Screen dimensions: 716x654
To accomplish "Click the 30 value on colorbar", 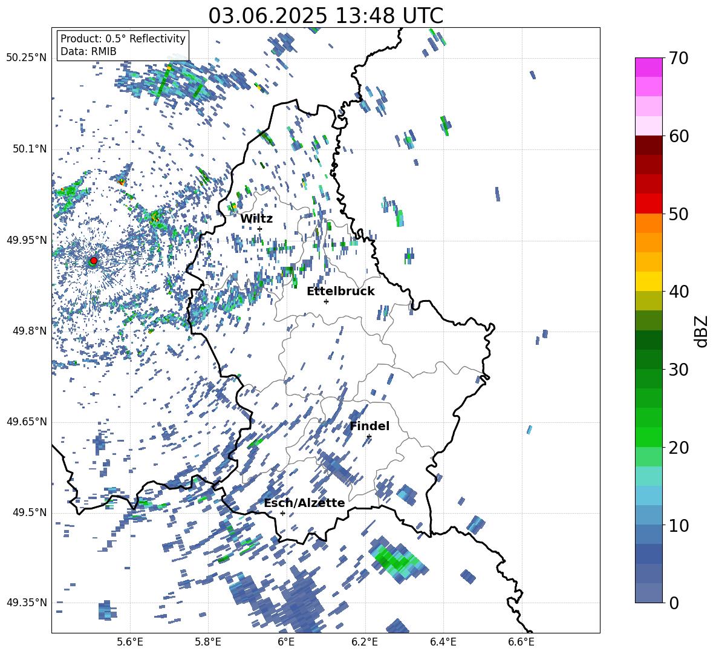I will (x=679, y=370).
